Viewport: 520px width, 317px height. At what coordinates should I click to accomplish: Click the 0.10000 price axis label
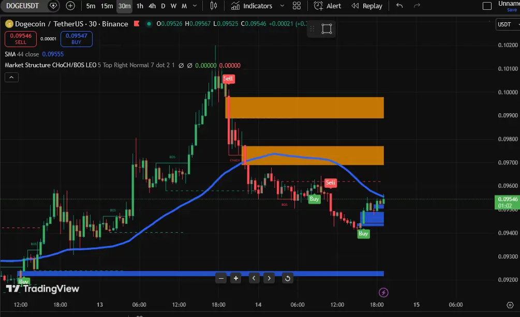[x=508, y=92]
